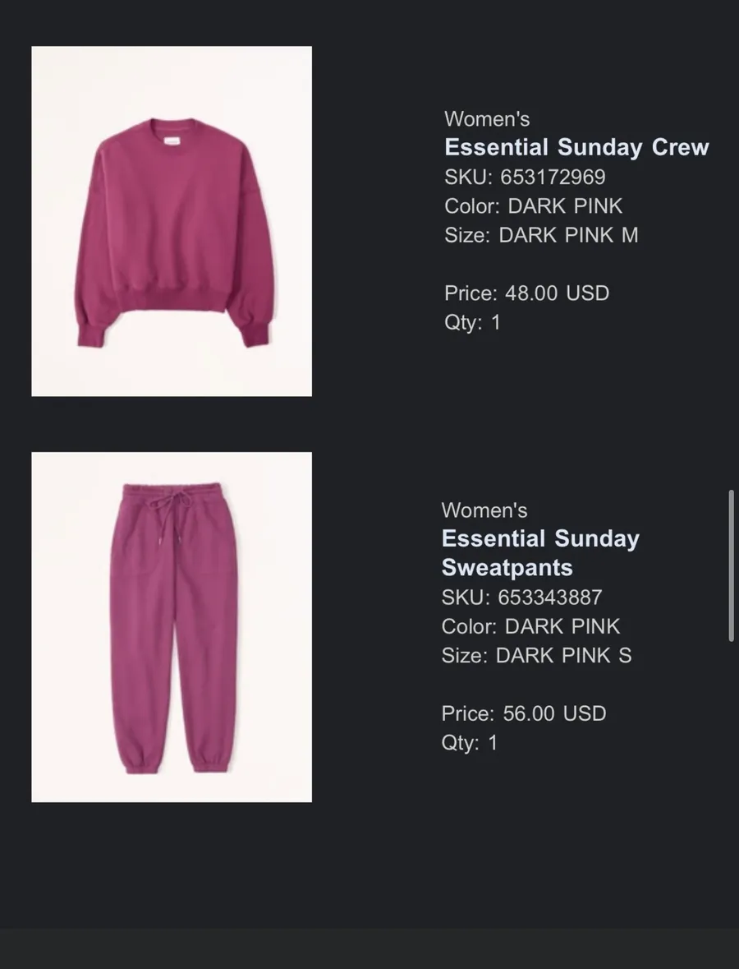Click the Qty 1 under sweatpants price

pyautogui.click(x=469, y=742)
